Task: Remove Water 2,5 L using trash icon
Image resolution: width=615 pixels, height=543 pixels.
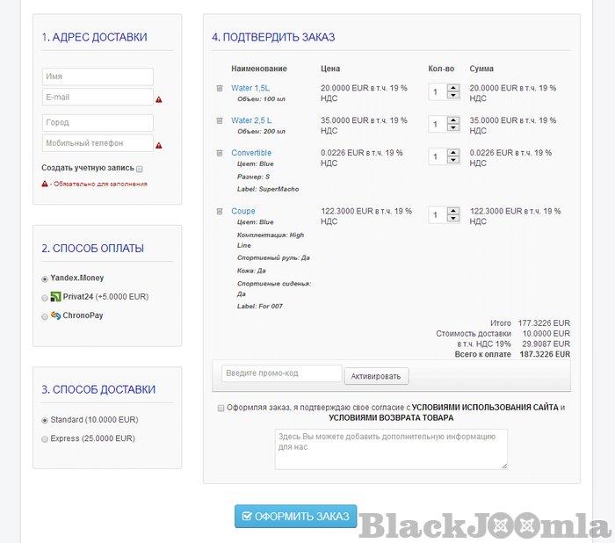Action: click(220, 120)
